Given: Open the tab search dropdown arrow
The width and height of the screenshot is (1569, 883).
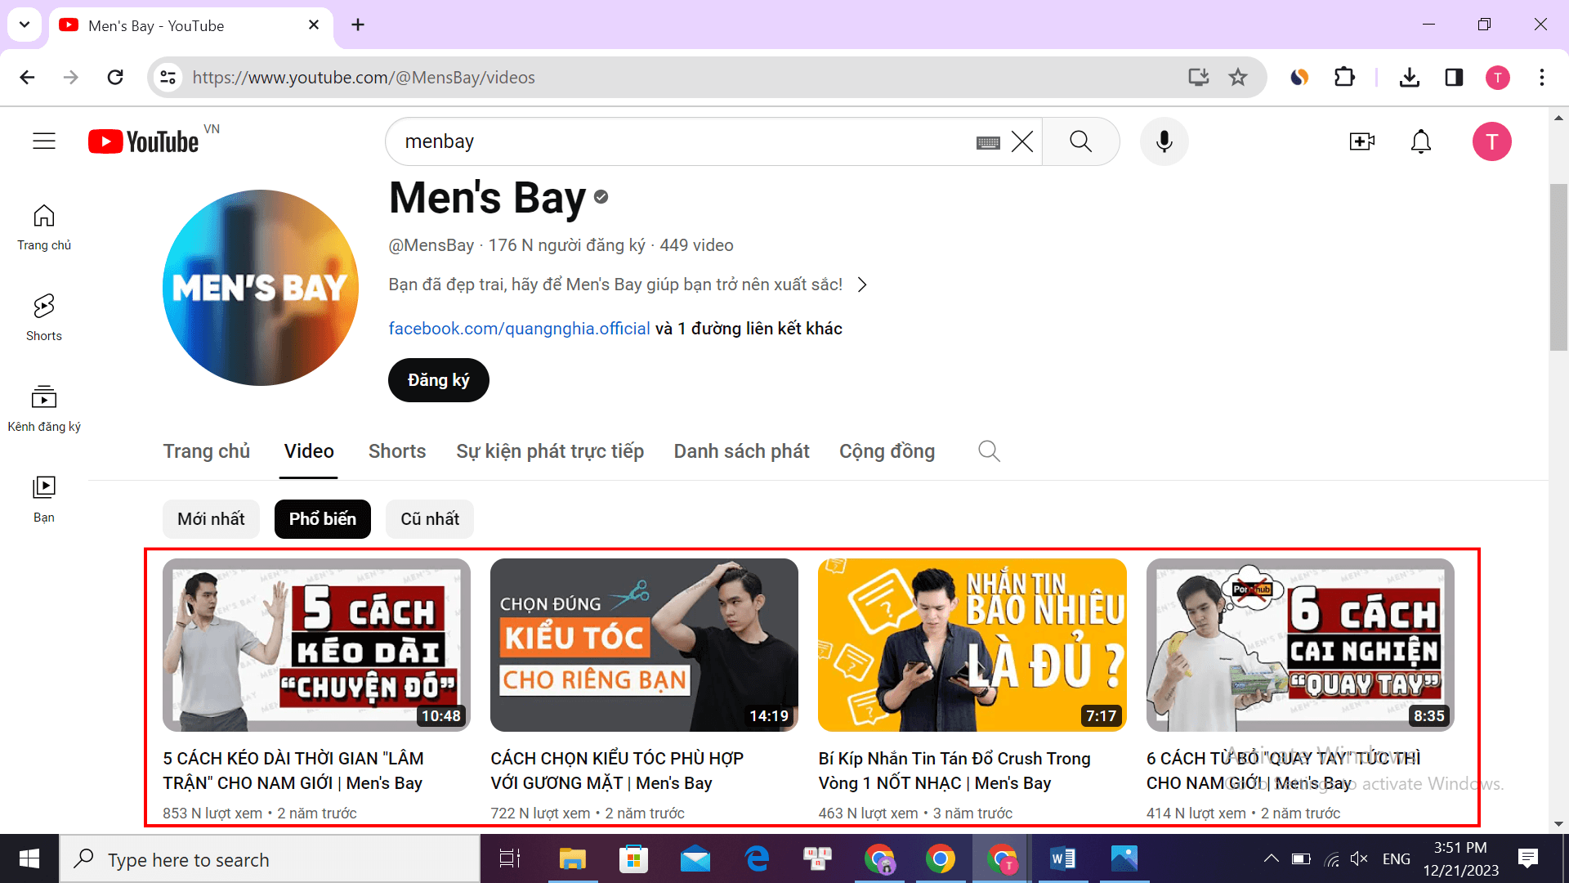Looking at the screenshot, I should [x=25, y=25].
